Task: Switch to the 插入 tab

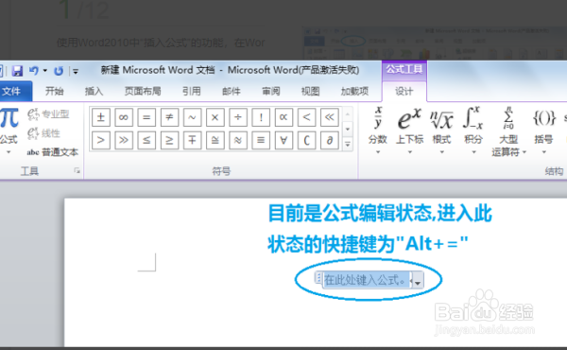Action: pyautogui.click(x=94, y=91)
